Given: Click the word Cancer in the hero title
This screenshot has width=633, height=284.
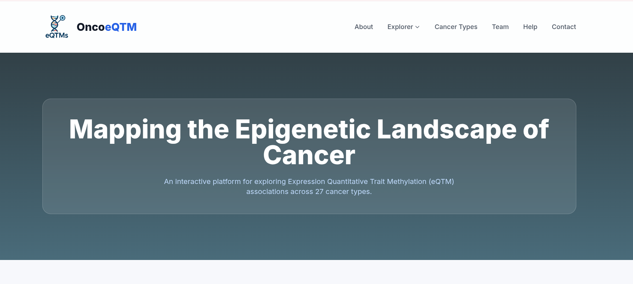Looking at the screenshot, I should pos(309,156).
